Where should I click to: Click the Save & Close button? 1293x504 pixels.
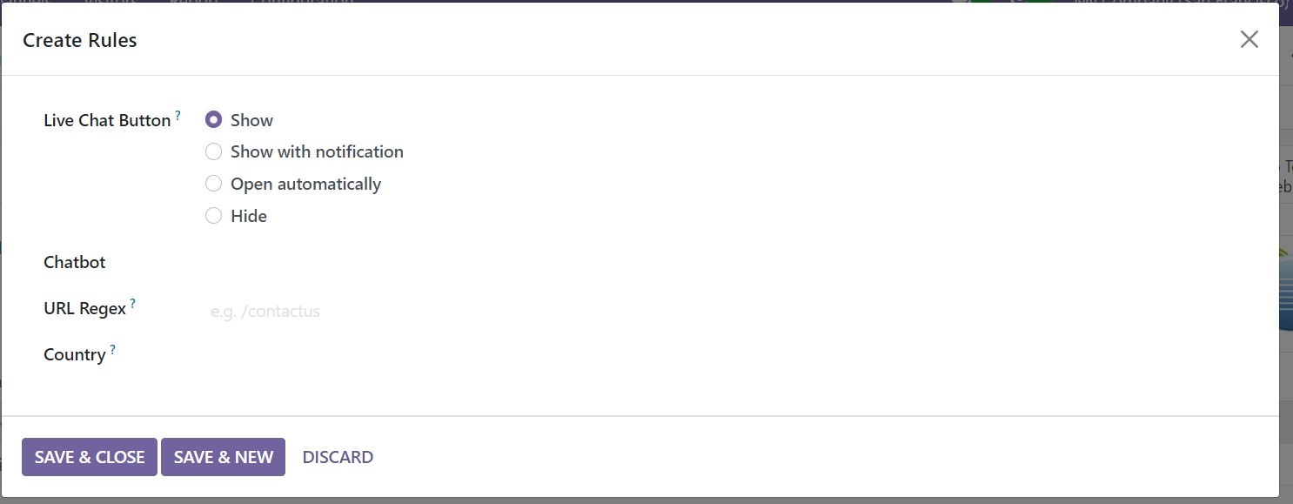(x=90, y=457)
